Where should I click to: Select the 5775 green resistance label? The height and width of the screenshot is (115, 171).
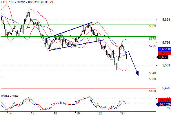coord(152,39)
